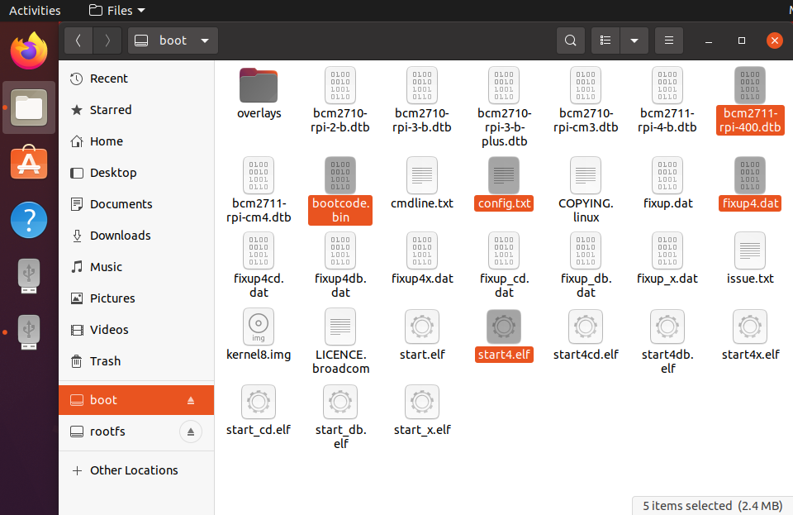Open Music in the sidebar
Screen dimensions: 793x515
click(136, 267)
